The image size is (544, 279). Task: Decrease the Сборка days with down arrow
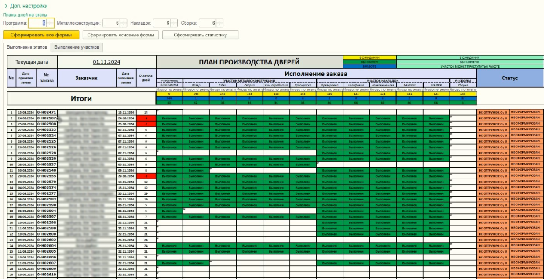coord(219,25)
